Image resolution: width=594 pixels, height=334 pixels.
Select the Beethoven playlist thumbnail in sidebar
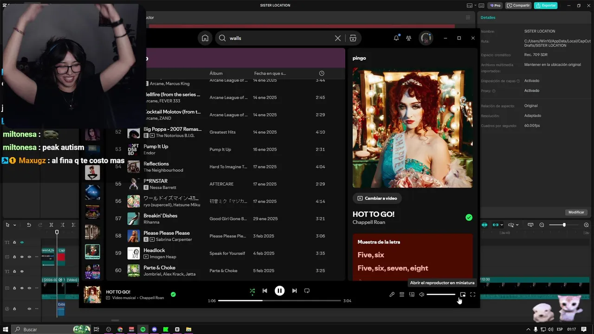click(x=92, y=252)
